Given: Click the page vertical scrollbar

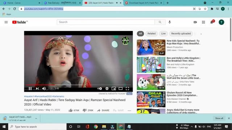Looking at the screenshot, I should click(x=231, y=30).
